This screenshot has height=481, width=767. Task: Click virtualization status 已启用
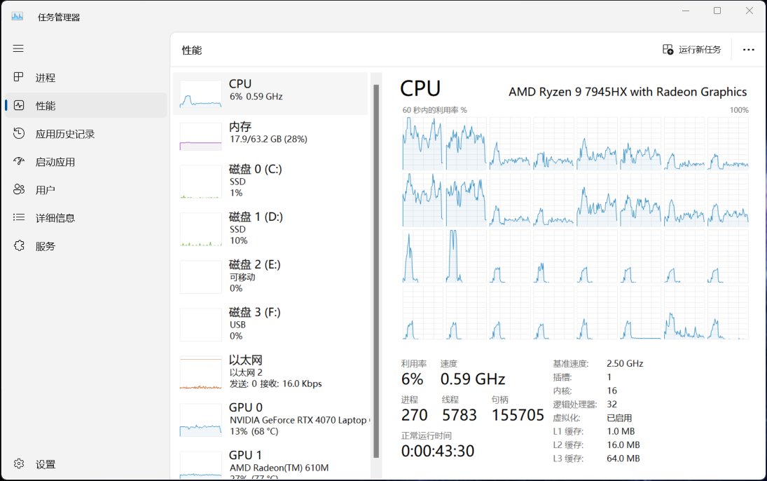point(619,418)
